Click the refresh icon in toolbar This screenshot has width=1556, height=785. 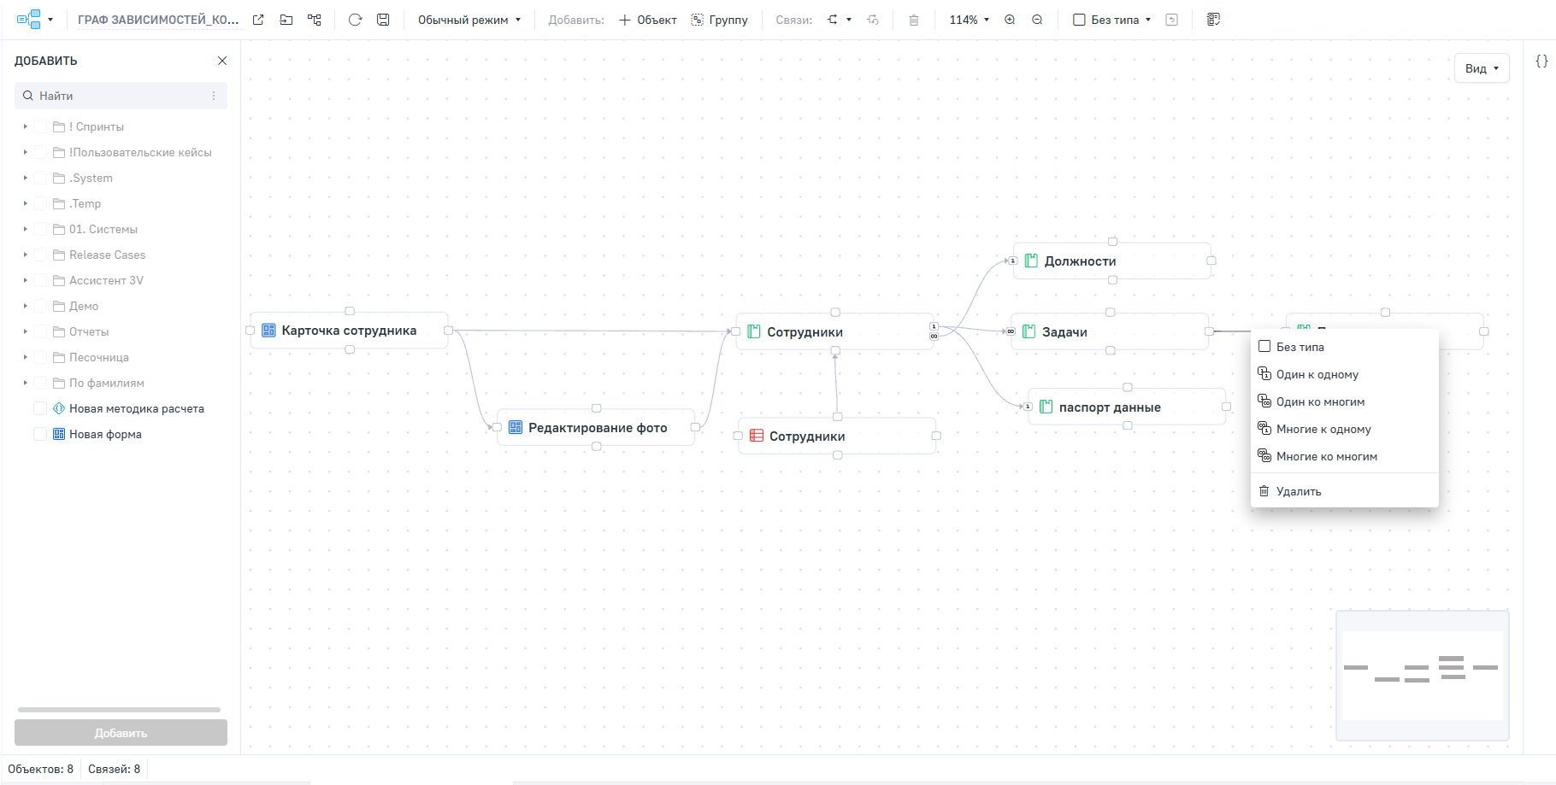(356, 20)
